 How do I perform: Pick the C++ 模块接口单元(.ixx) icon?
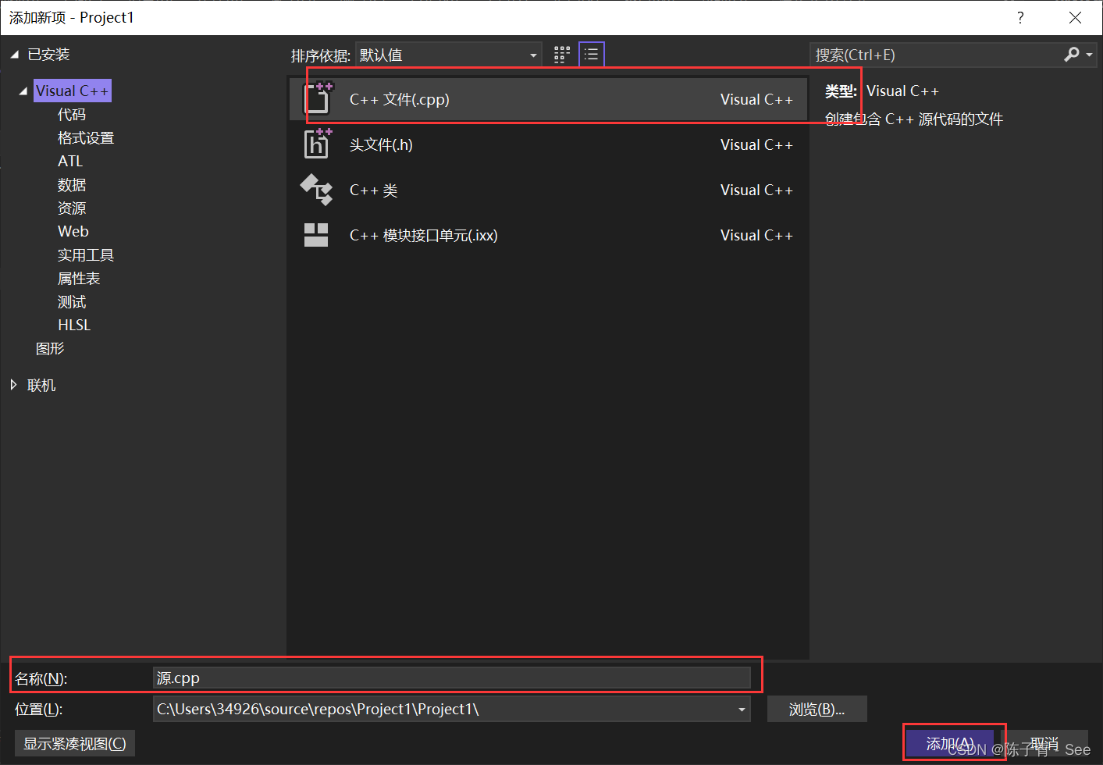point(316,235)
